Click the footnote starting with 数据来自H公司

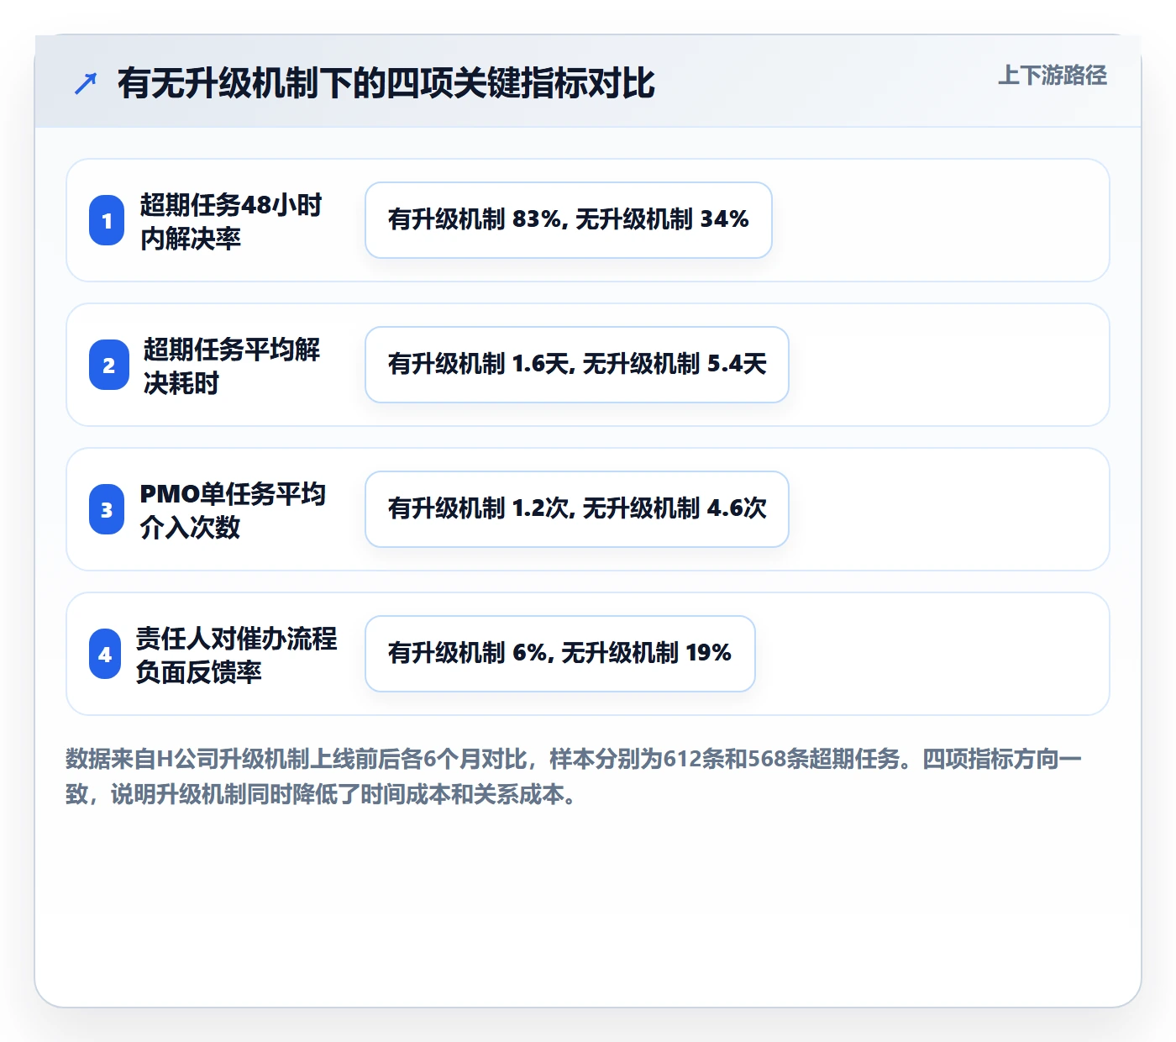coord(574,776)
